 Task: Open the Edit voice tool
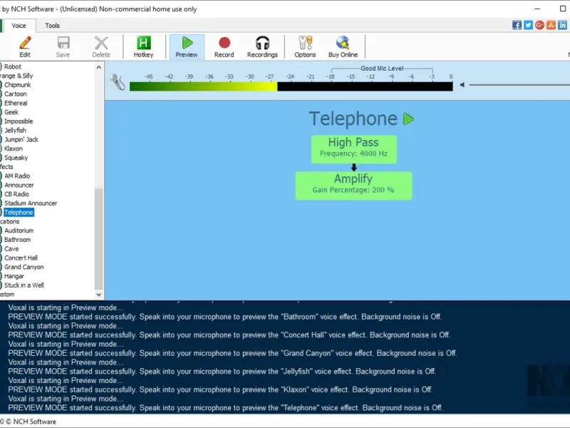coord(25,47)
